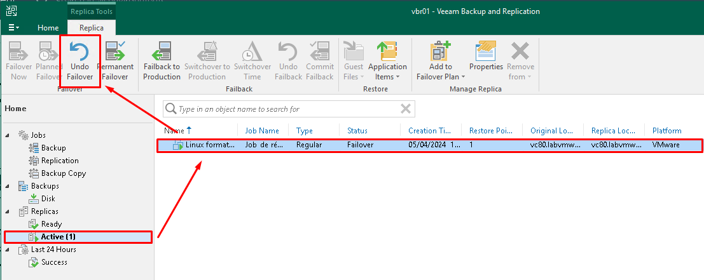Sort by the Platform column
The image size is (704, 280).
pyautogui.click(x=666, y=131)
